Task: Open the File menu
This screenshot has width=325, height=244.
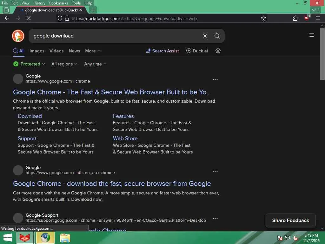Action: [4, 3]
